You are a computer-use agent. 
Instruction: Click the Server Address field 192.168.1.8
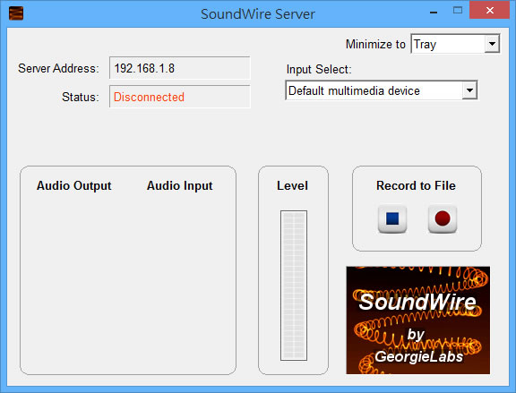[x=180, y=68]
